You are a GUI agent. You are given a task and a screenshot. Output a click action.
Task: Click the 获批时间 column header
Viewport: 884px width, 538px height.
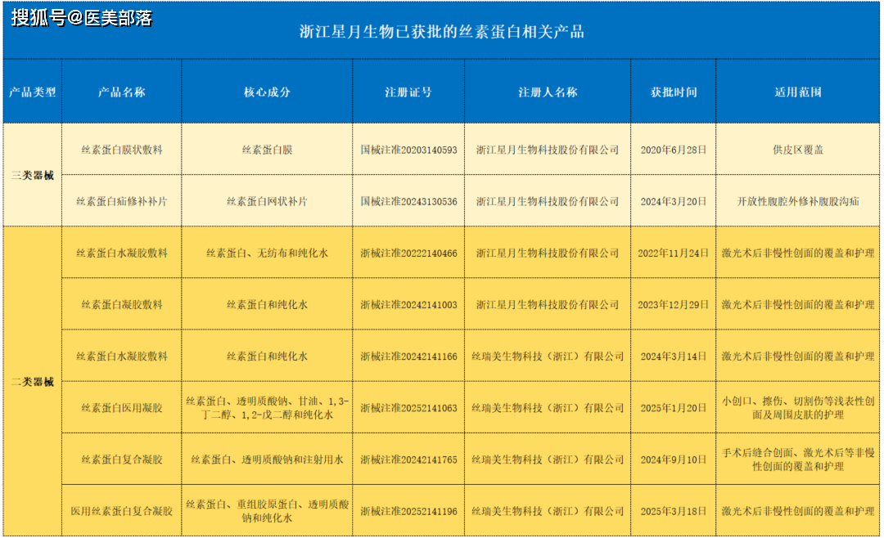(x=674, y=92)
